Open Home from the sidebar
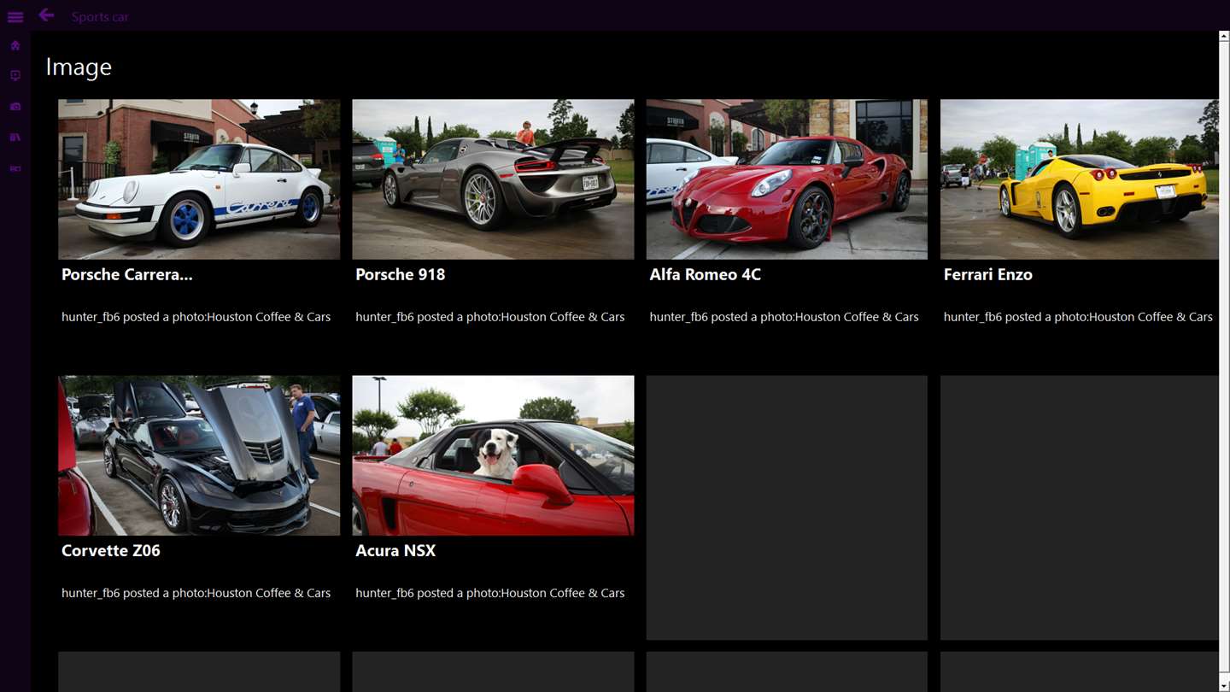Viewport: 1230px width, 692px height. click(x=15, y=45)
